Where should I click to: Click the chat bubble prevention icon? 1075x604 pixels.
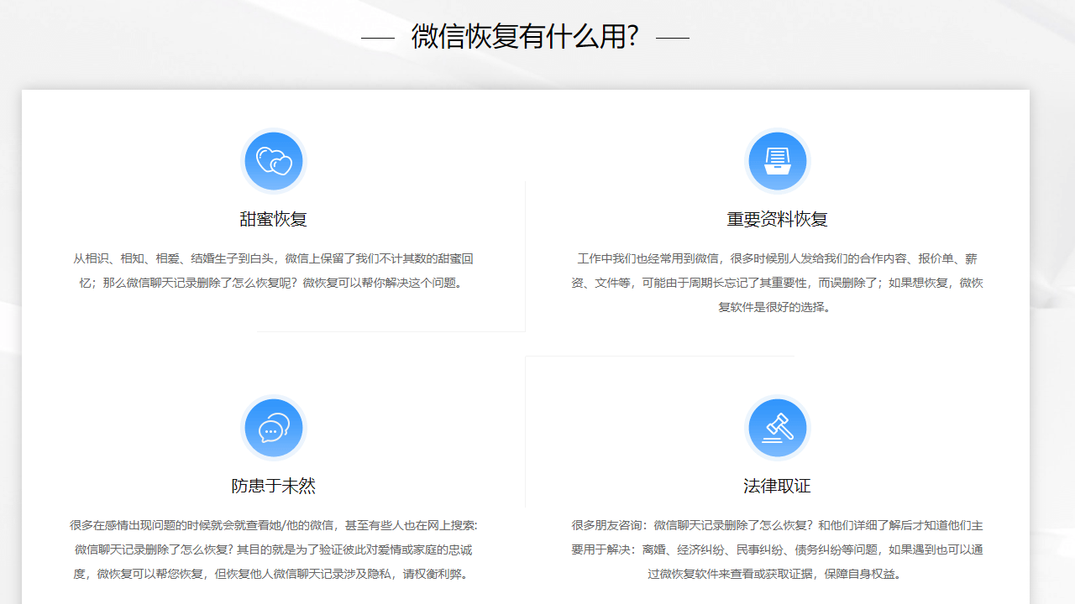tap(273, 427)
